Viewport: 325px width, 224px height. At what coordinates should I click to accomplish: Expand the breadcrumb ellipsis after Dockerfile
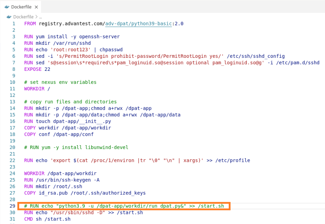[40, 17]
